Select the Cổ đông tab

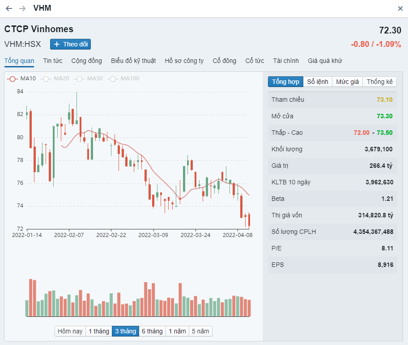(225, 61)
